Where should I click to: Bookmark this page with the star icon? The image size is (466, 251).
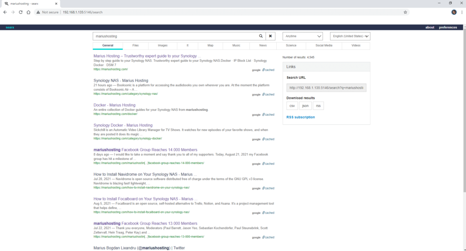tap(405, 12)
